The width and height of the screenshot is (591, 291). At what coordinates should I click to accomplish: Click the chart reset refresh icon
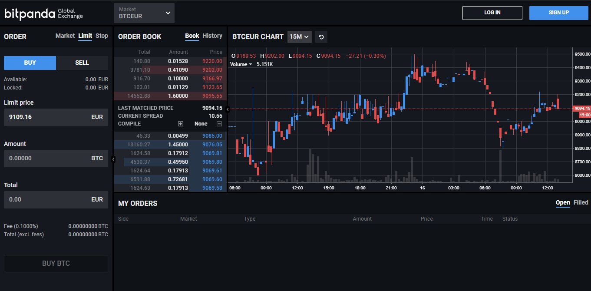pos(321,37)
